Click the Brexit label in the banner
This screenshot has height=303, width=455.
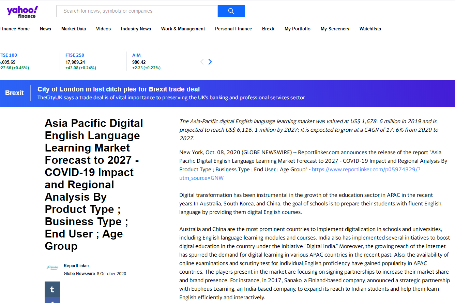14,93
